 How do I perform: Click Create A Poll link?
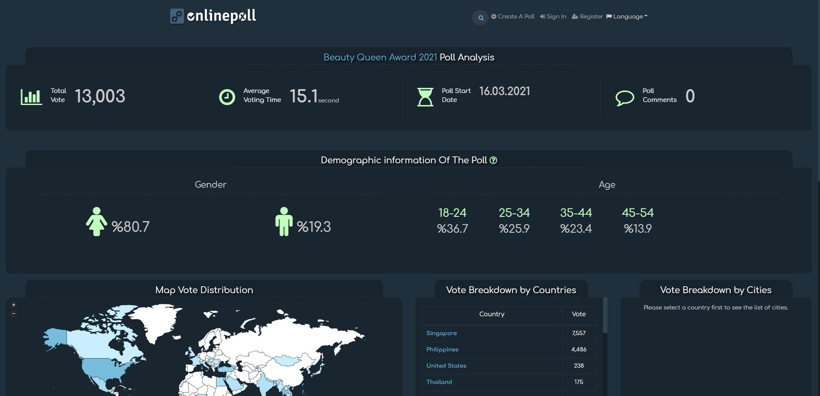(513, 16)
